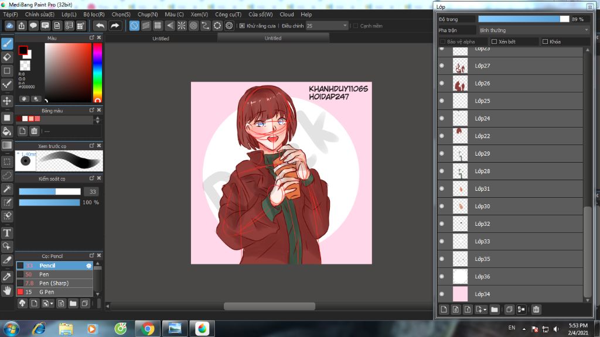Select the Gradient tool
Screen dimensions: 600x337
[x=7, y=145]
